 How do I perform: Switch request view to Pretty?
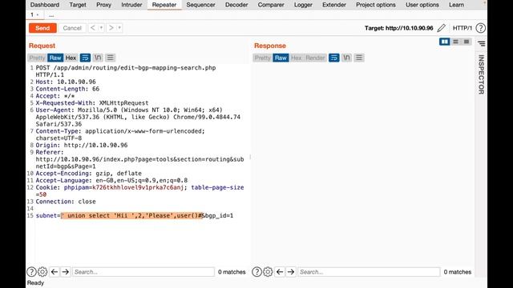(x=37, y=58)
